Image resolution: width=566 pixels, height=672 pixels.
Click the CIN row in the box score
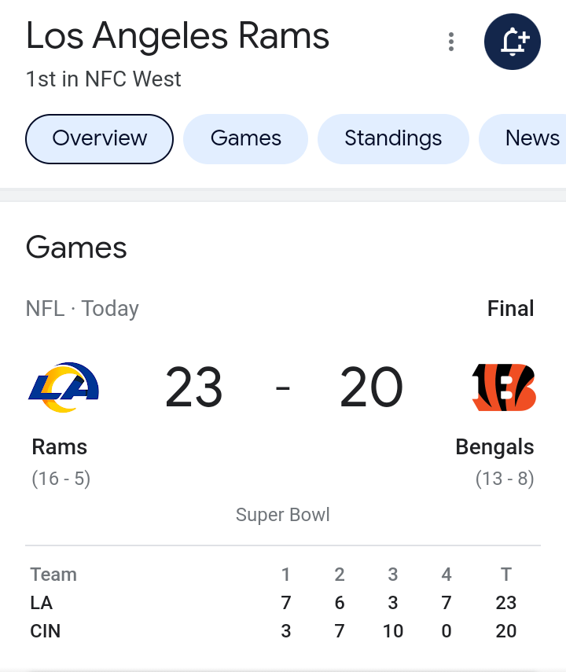click(283, 631)
